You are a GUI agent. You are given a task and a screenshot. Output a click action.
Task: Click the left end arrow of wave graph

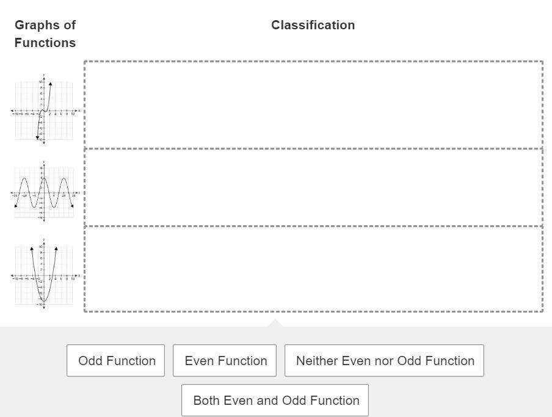pos(15,206)
